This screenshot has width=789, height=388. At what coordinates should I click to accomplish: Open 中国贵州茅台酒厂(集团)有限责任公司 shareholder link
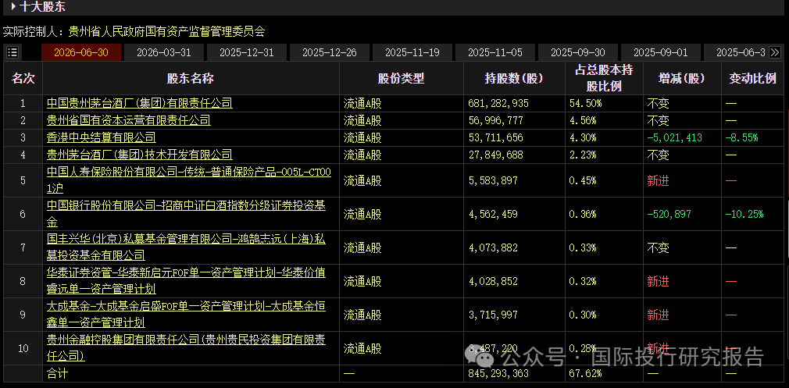tap(140, 104)
